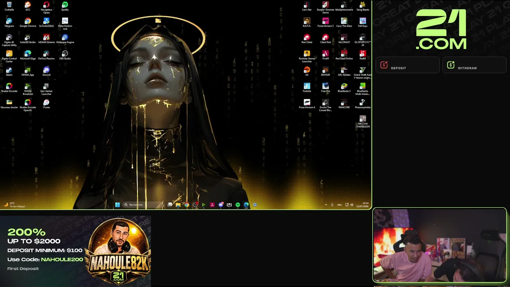The width and height of the screenshot is (510, 287).
Task: Open the Corbeille recycle bin icon
Action: pos(9,6)
